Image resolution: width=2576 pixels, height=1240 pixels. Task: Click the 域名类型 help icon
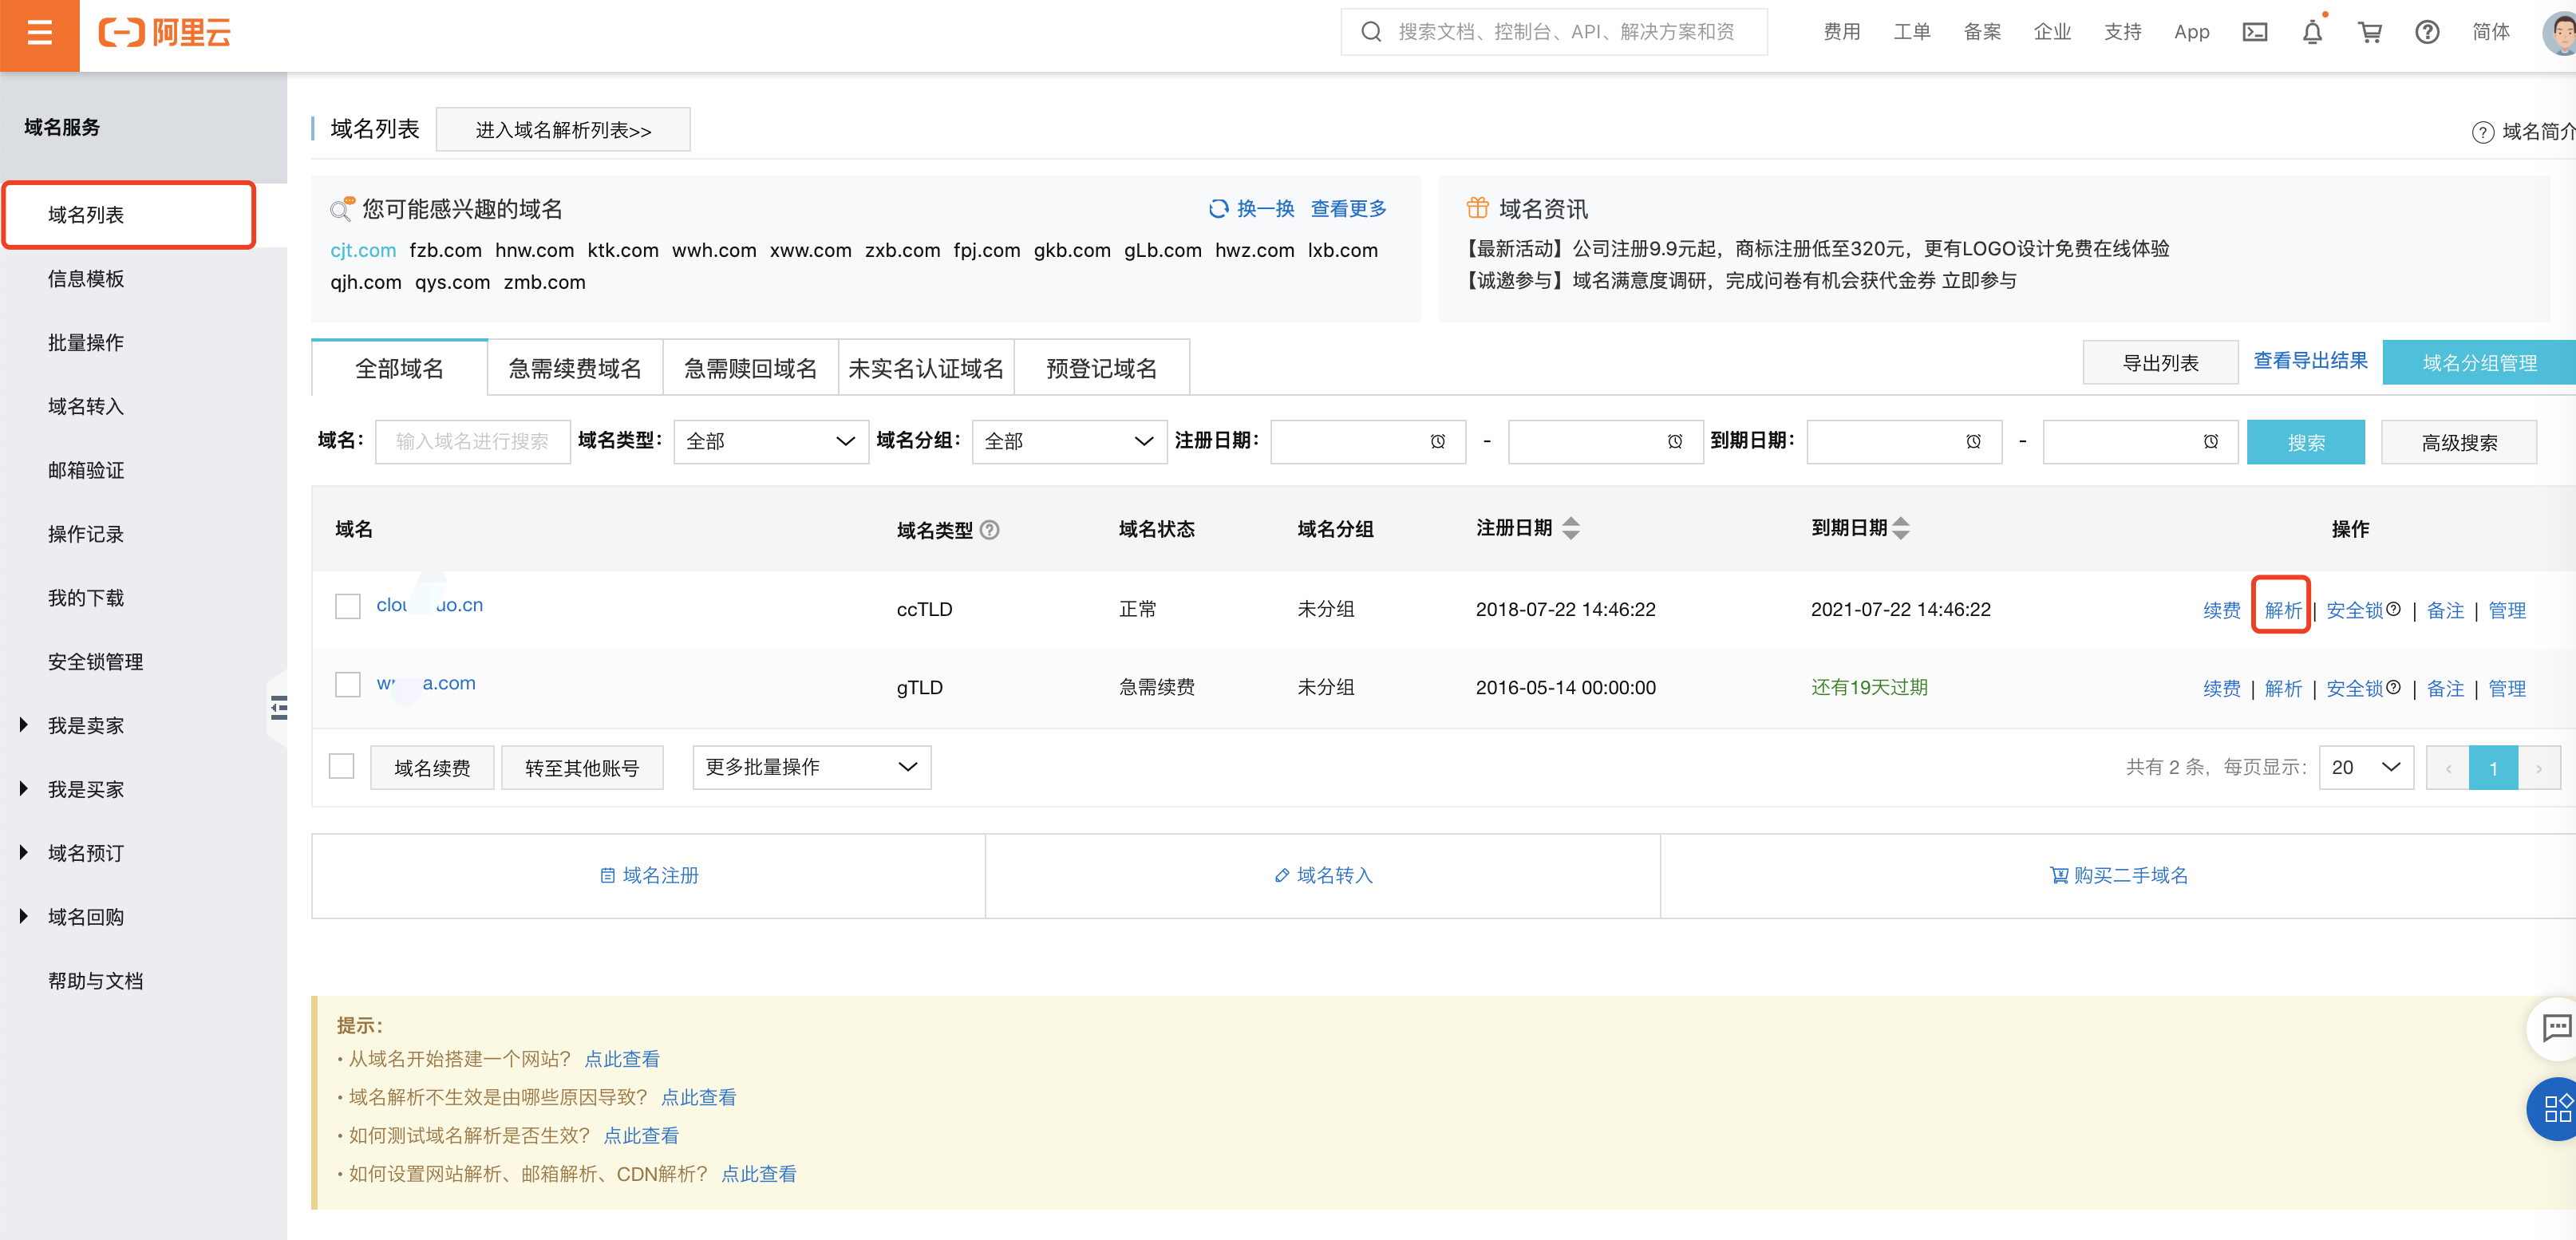click(x=989, y=529)
